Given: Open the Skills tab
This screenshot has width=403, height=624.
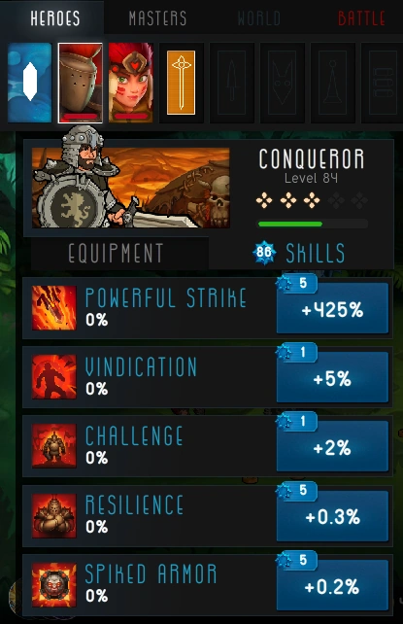Looking at the screenshot, I should [301, 253].
